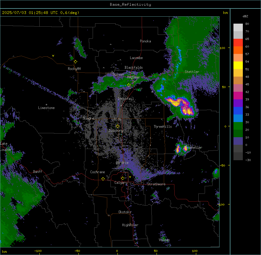Click the HighRiver label
261x255 pixels.
(130, 225)
